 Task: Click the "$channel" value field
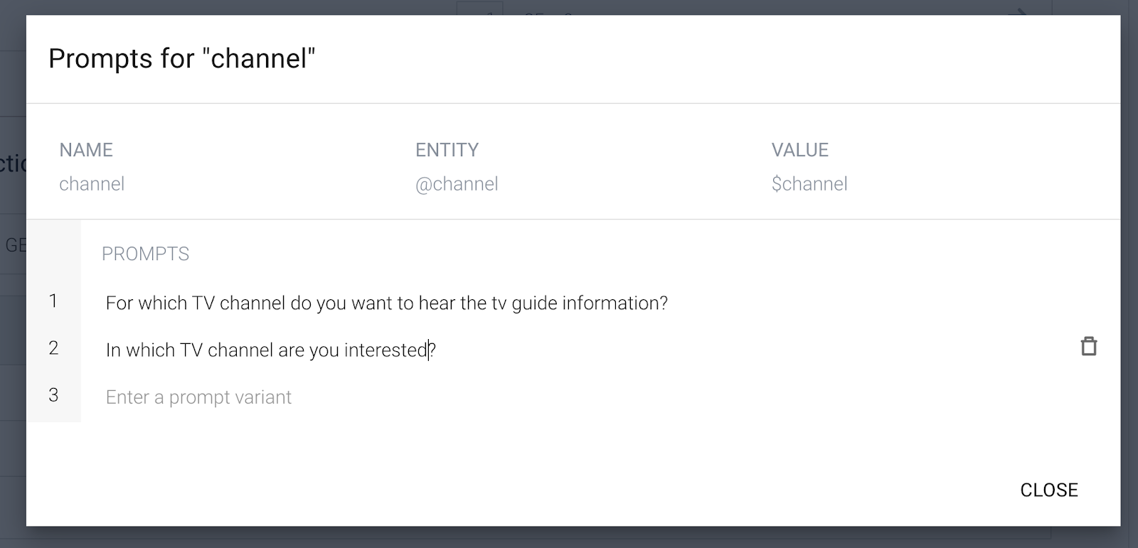[809, 183]
